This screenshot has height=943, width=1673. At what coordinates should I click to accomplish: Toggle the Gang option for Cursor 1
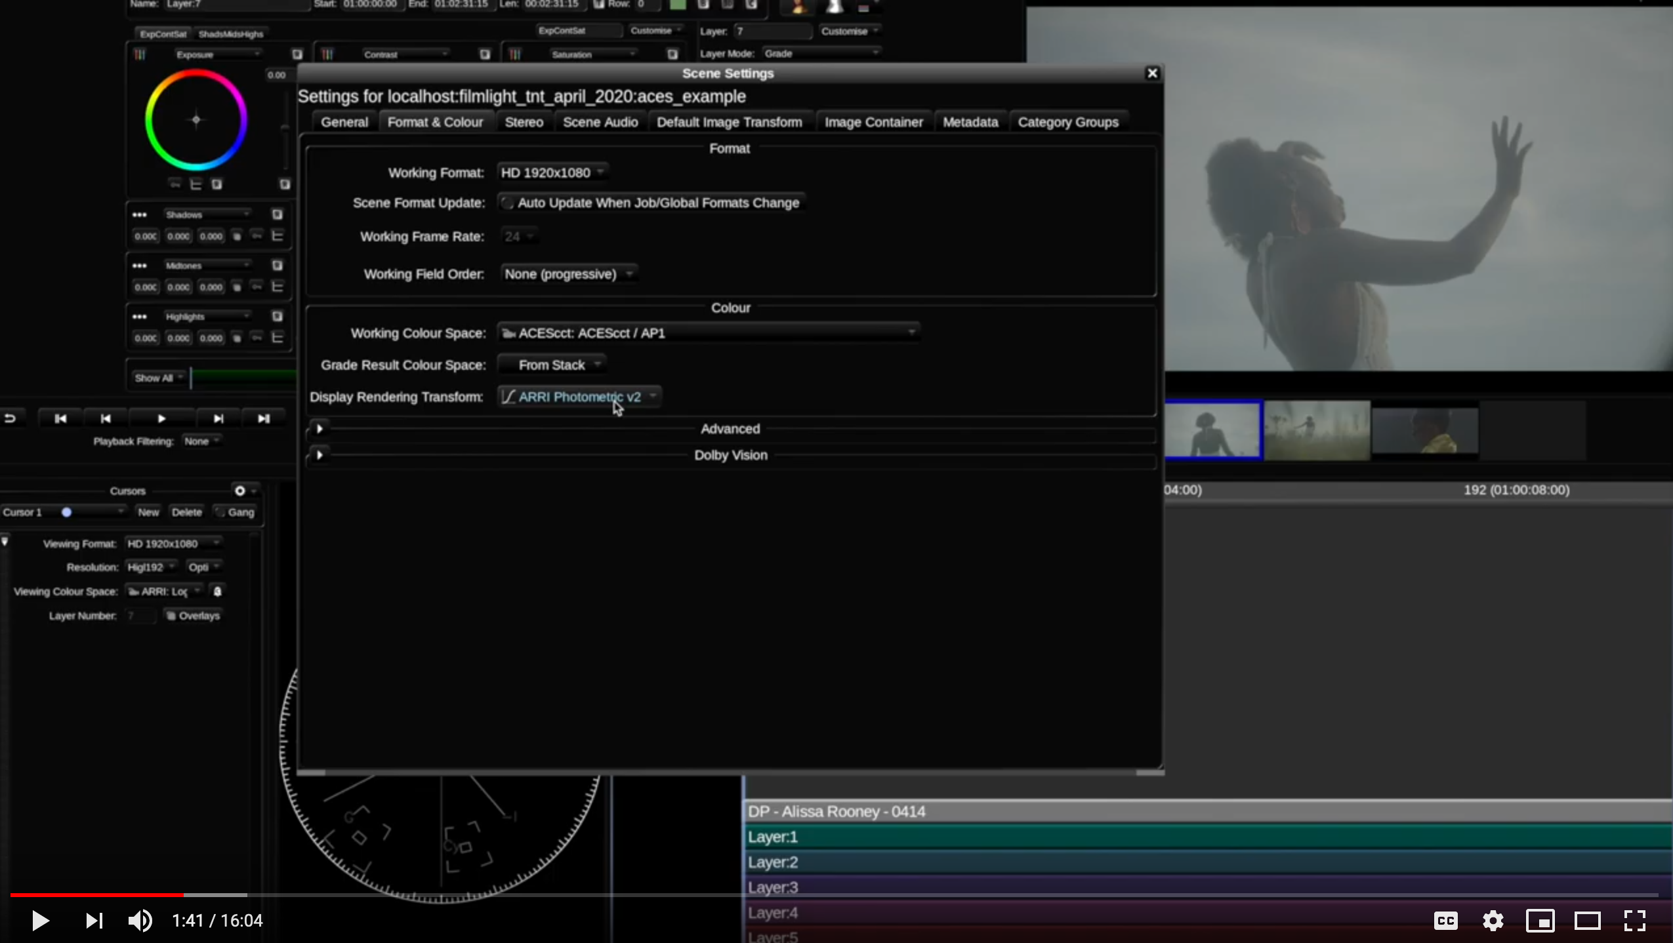point(236,512)
